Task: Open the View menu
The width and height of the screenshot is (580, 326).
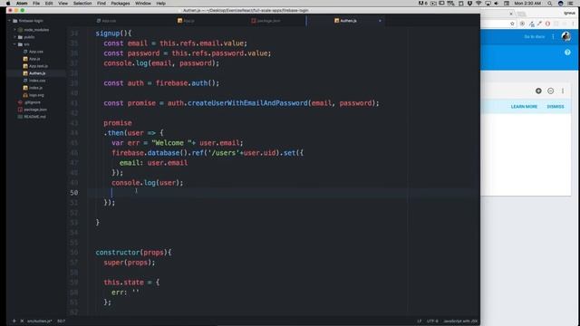Action: click(x=63, y=4)
